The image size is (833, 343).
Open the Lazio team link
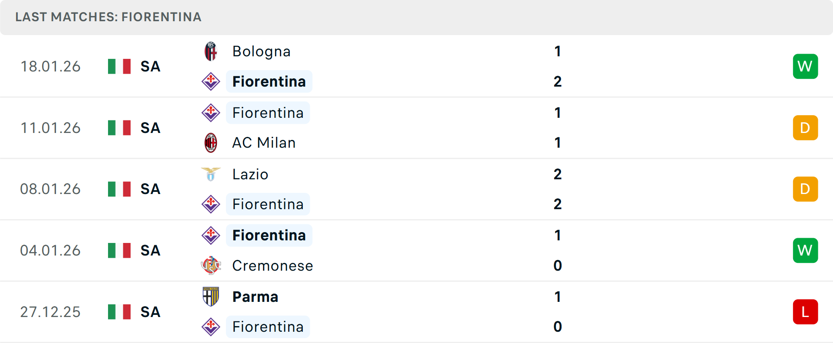(250, 174)
